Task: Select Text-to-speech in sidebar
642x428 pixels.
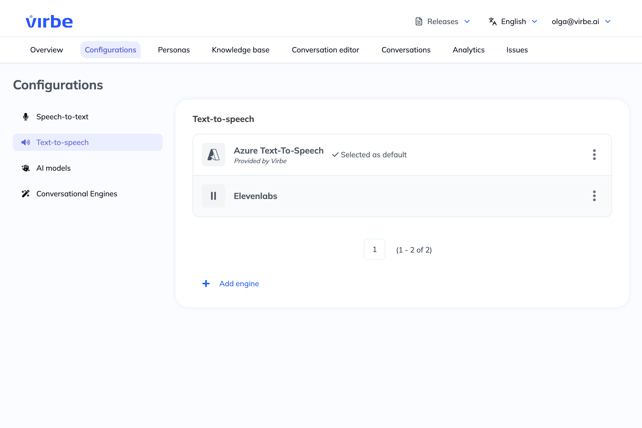Action: [88, 143]
